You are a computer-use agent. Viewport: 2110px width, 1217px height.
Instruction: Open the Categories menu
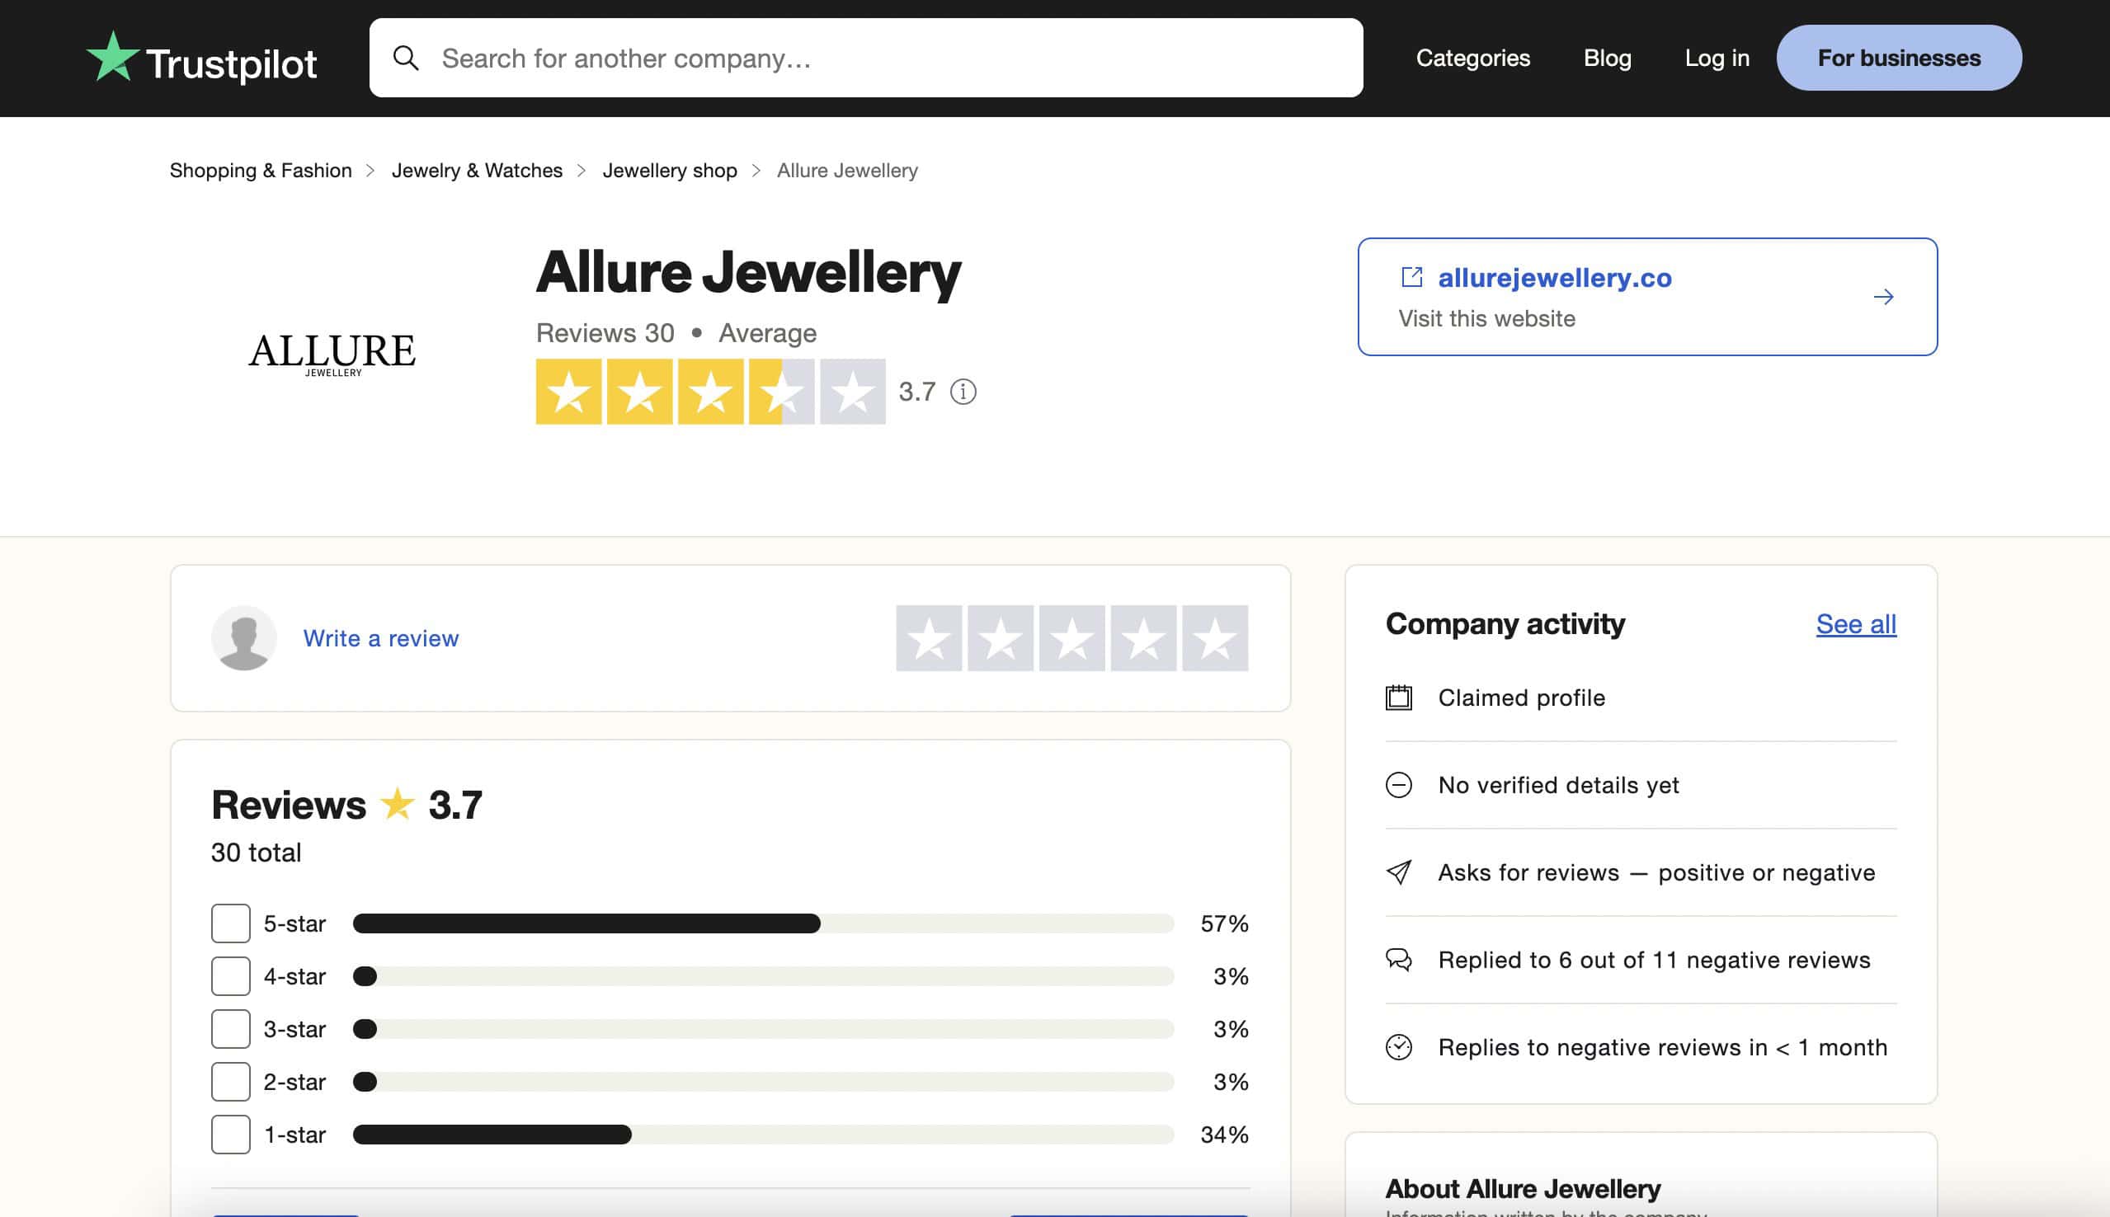click(x=1472, y=58)
